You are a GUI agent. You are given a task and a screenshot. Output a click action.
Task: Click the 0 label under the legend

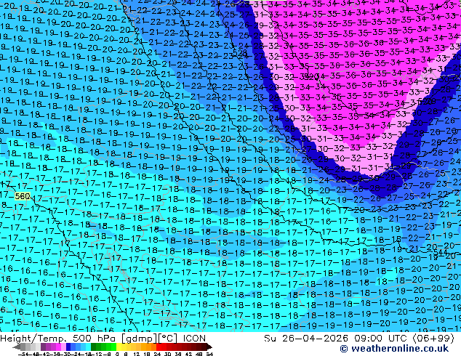click(x=117, y=354)
